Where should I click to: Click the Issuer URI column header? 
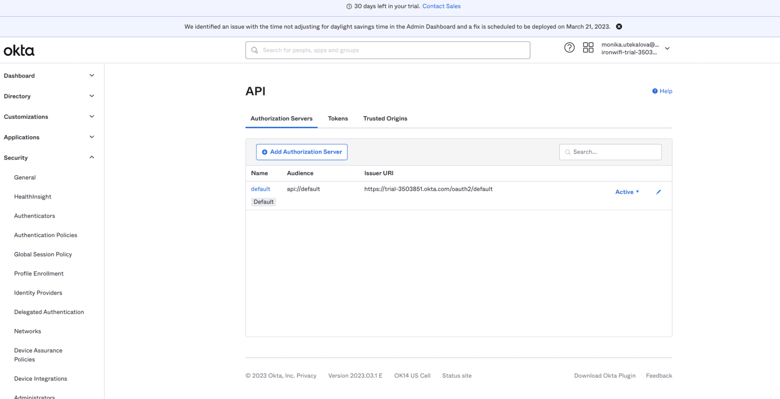tap(379, 173)
